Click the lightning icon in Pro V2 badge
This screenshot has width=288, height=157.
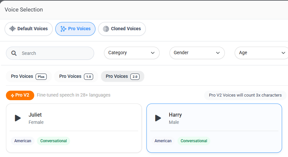click(x=12, y=96)
